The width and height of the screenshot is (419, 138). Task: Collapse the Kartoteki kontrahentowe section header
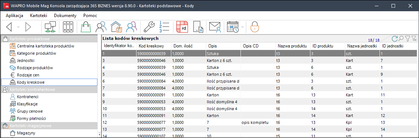click(49, 89)
